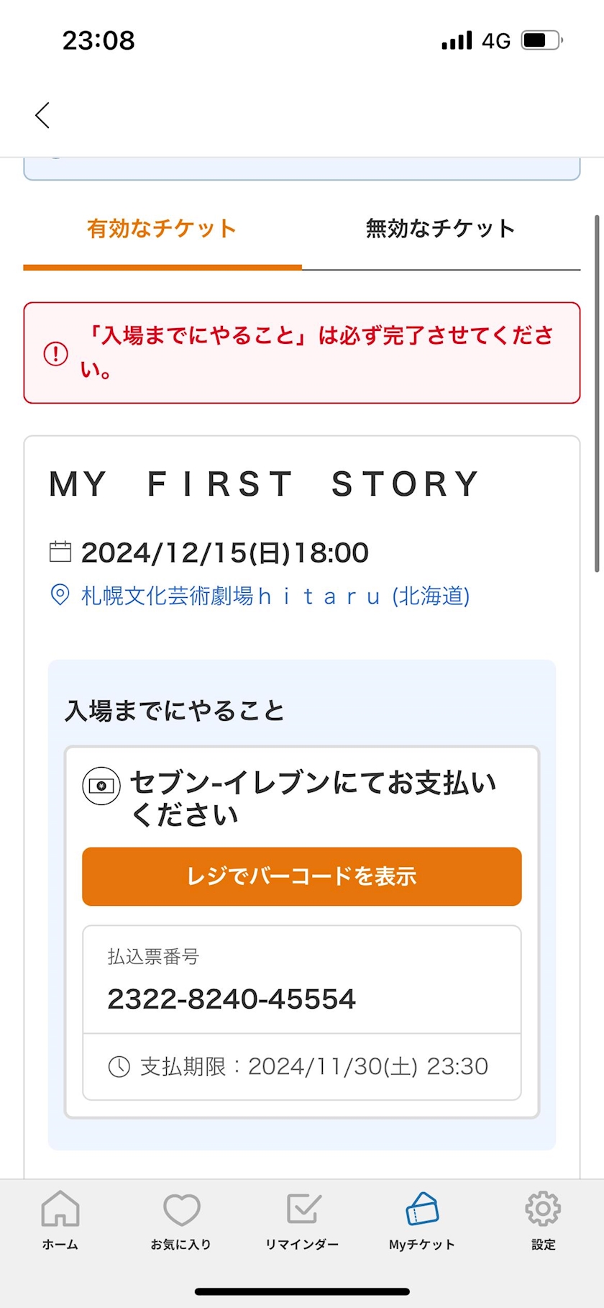Tap the payment cash icon
Image resolution: width=604 pixels, height=1308 pixels.
point(101,786)
